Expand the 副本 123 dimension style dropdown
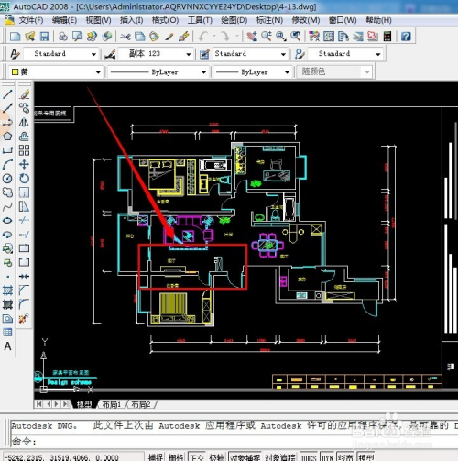 pos(156,54)
